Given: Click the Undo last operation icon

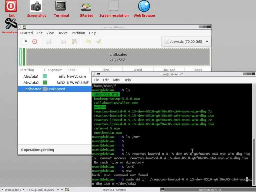Looking at the screenshot, I should tap(88, 41).
